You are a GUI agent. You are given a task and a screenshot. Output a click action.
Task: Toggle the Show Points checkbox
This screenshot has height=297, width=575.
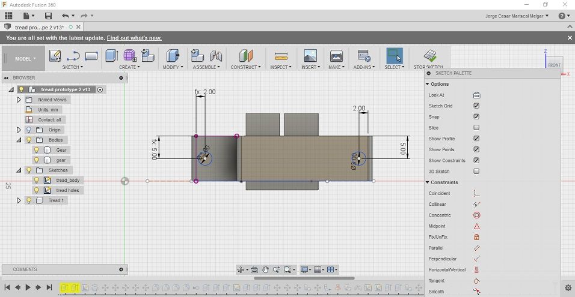click(x=476, y=149)
